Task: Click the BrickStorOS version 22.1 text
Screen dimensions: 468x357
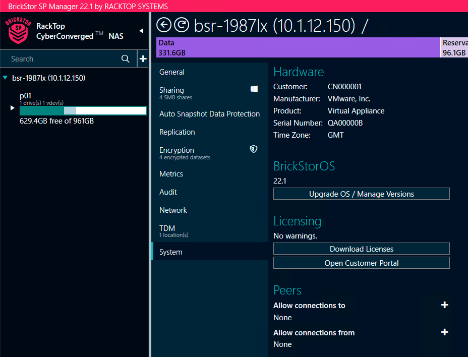Action: point(280,181)
